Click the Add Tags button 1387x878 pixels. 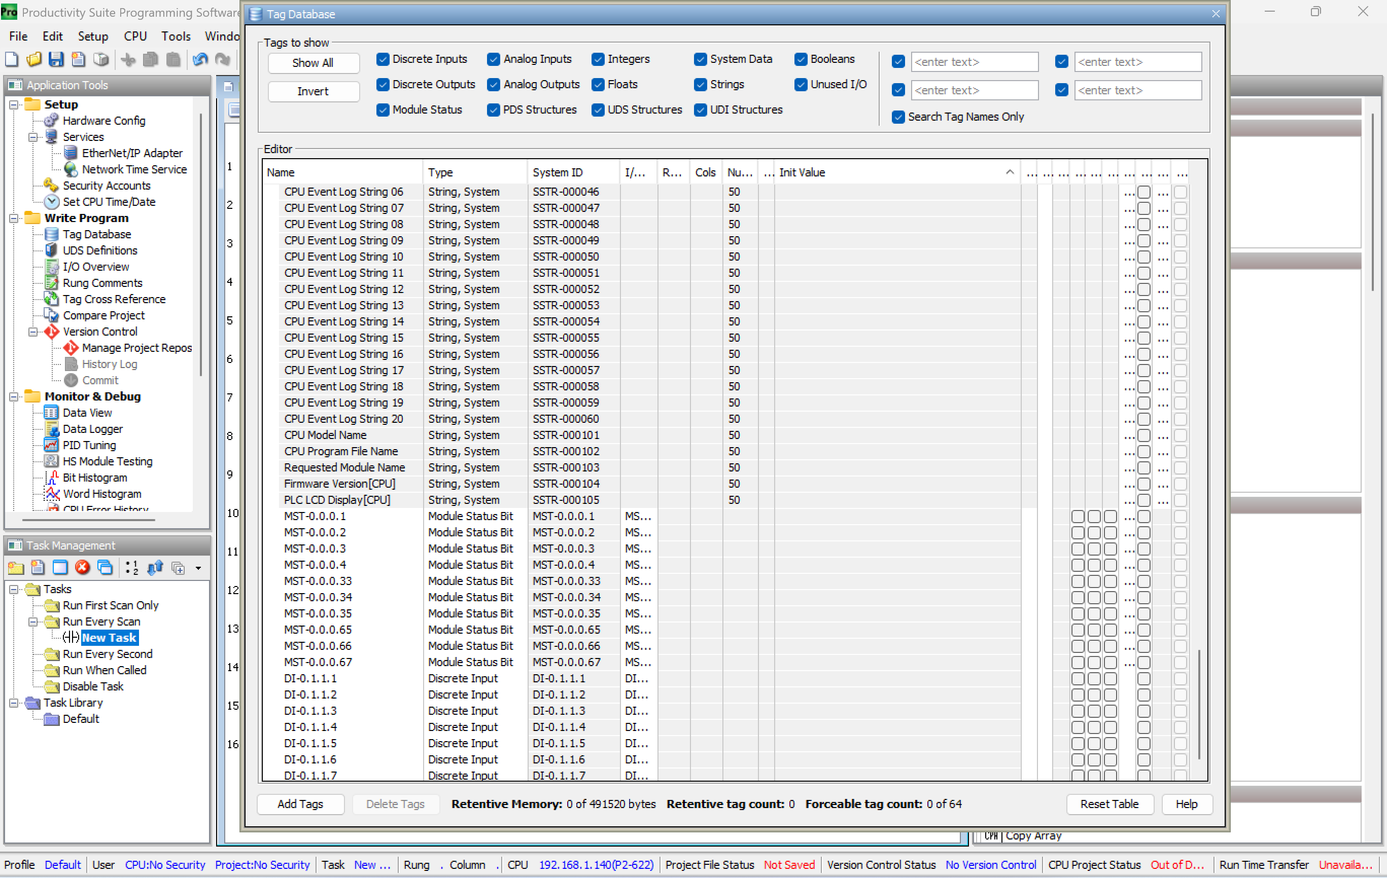(300, 803)
